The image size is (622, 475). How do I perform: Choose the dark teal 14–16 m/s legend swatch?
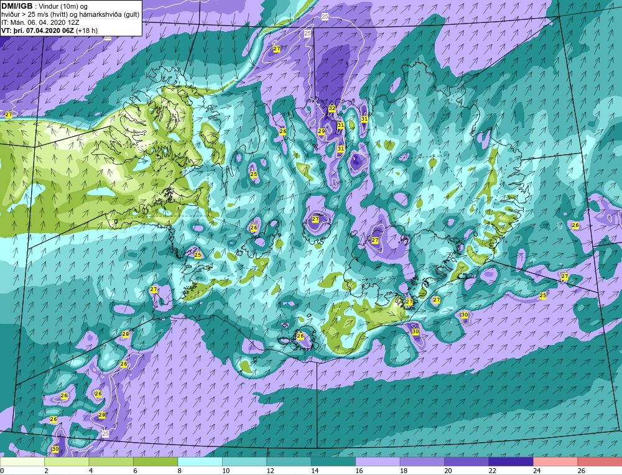(333, 461)
